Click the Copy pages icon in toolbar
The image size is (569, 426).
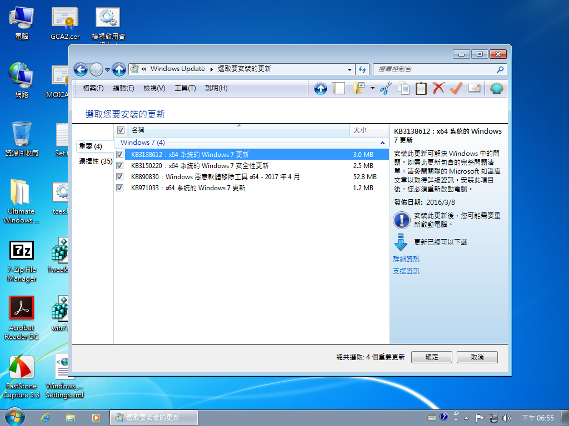(x=403, y=88)
